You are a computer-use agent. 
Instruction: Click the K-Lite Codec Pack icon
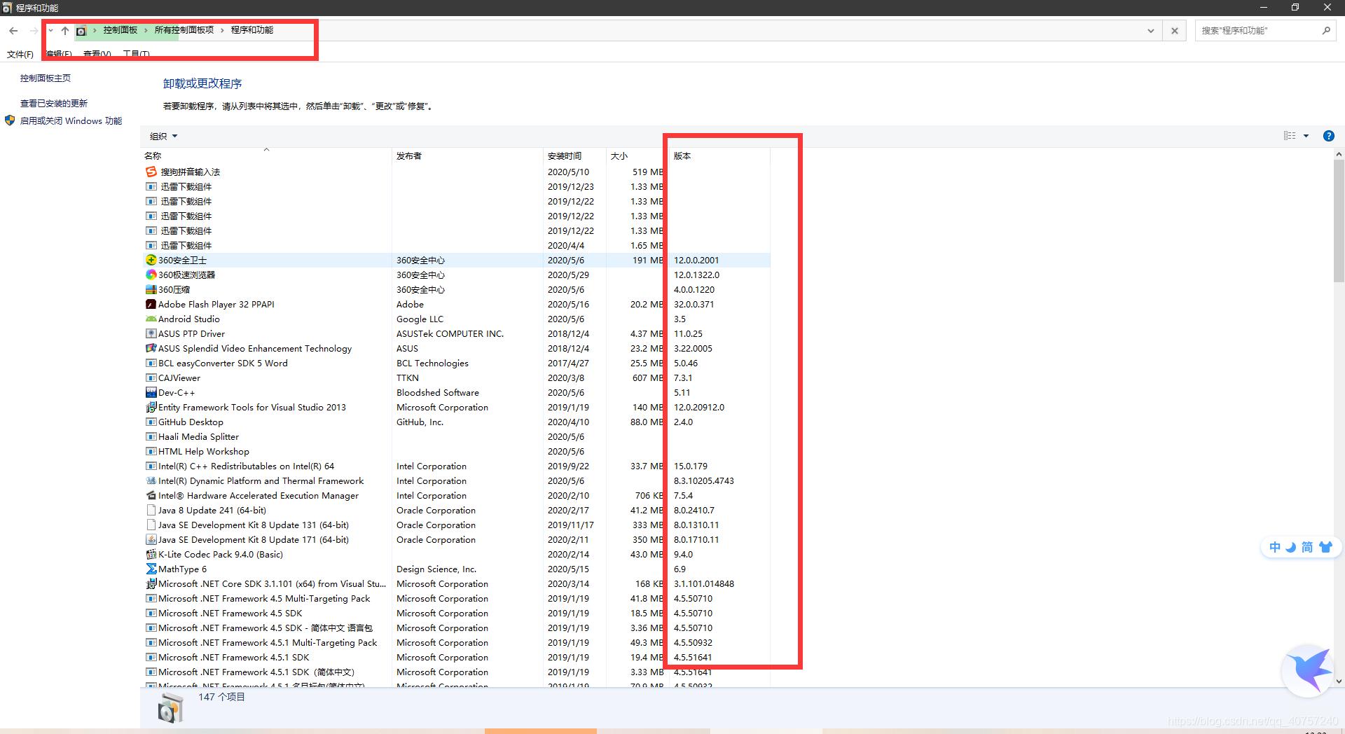tap(151, 554)
